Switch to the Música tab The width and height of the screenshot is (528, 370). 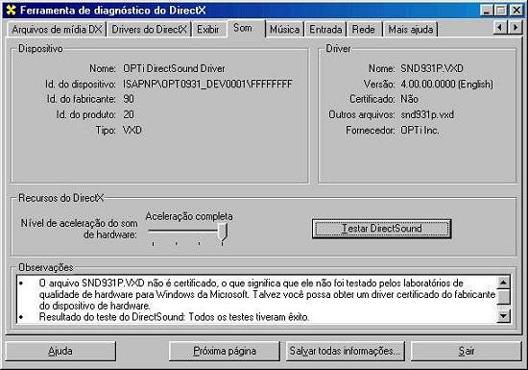click(x=284, y=30)
